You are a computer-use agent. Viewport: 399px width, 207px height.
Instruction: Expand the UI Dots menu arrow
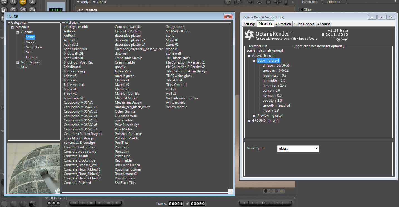click(46, 198)
